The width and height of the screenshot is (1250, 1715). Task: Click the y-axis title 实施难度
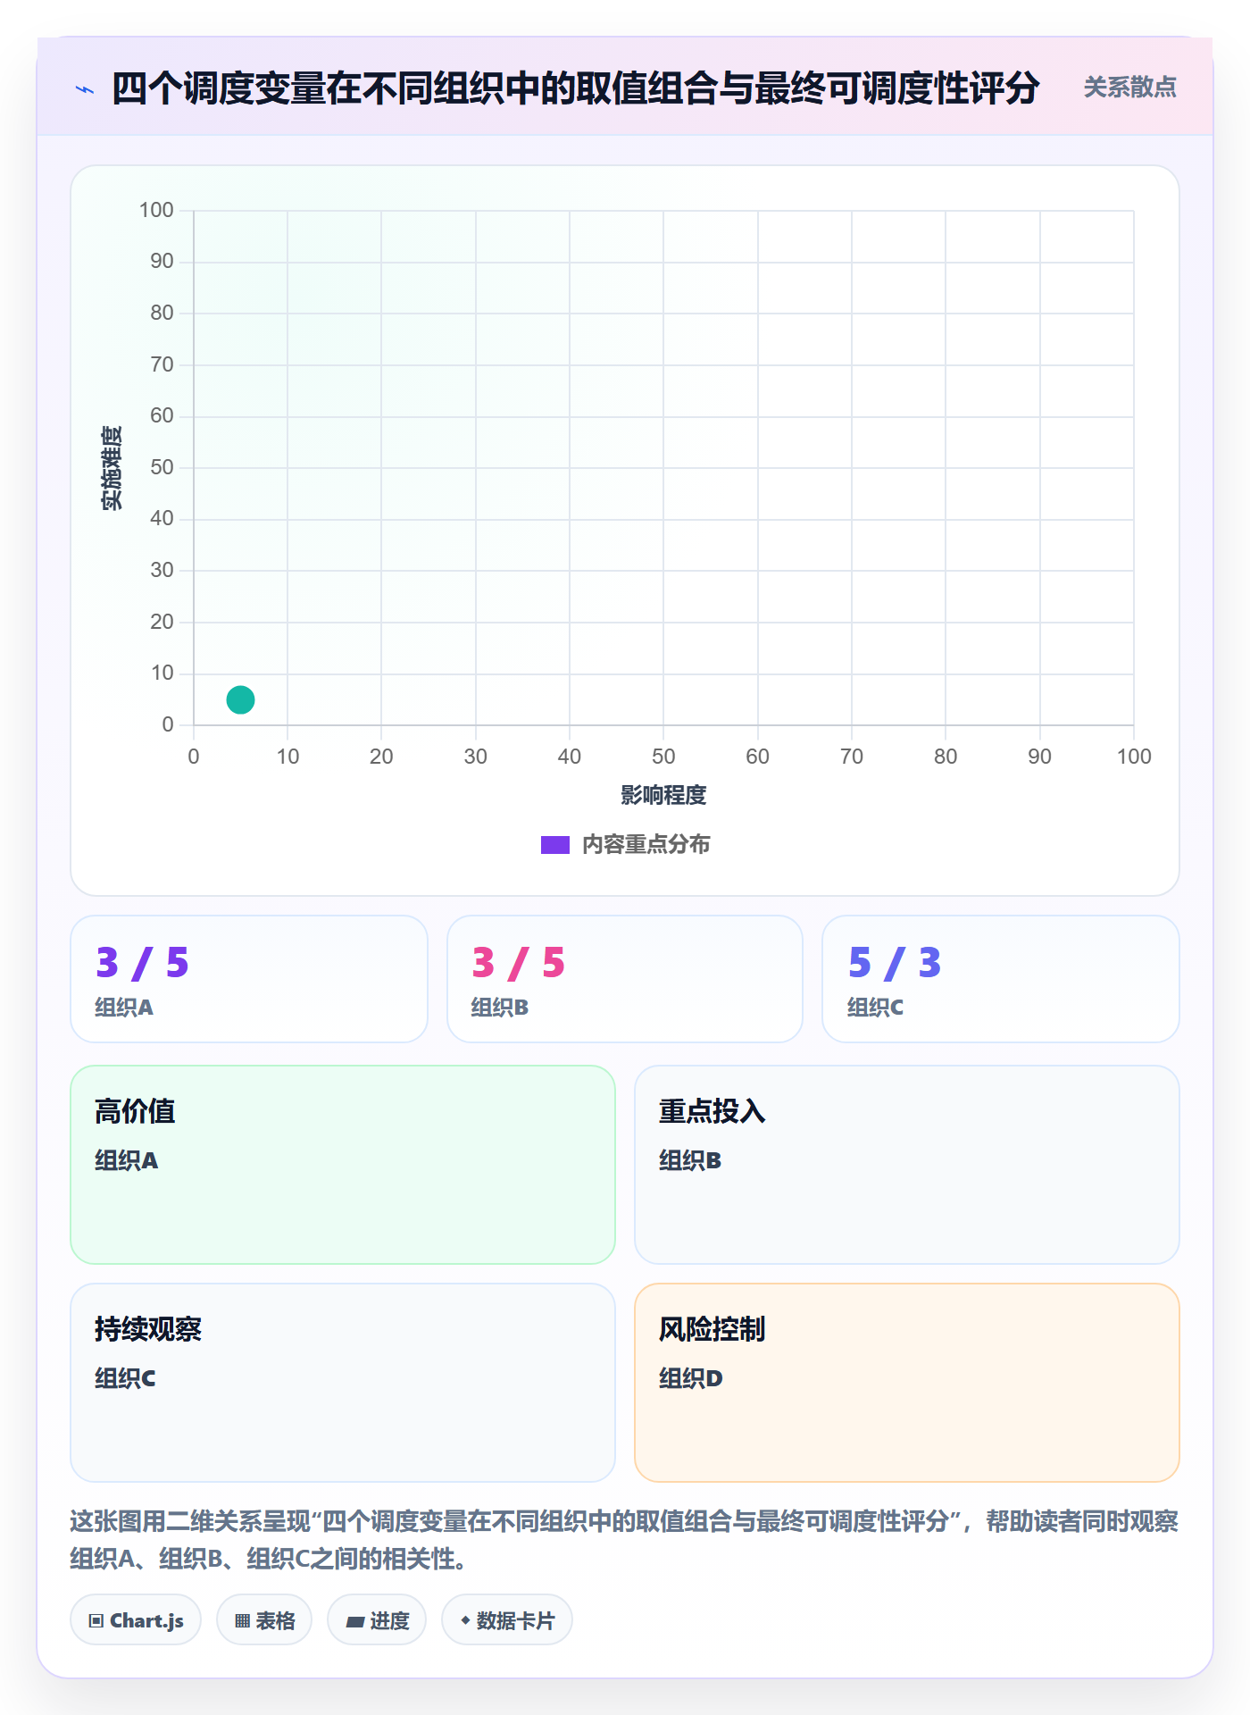coord(112,468)
